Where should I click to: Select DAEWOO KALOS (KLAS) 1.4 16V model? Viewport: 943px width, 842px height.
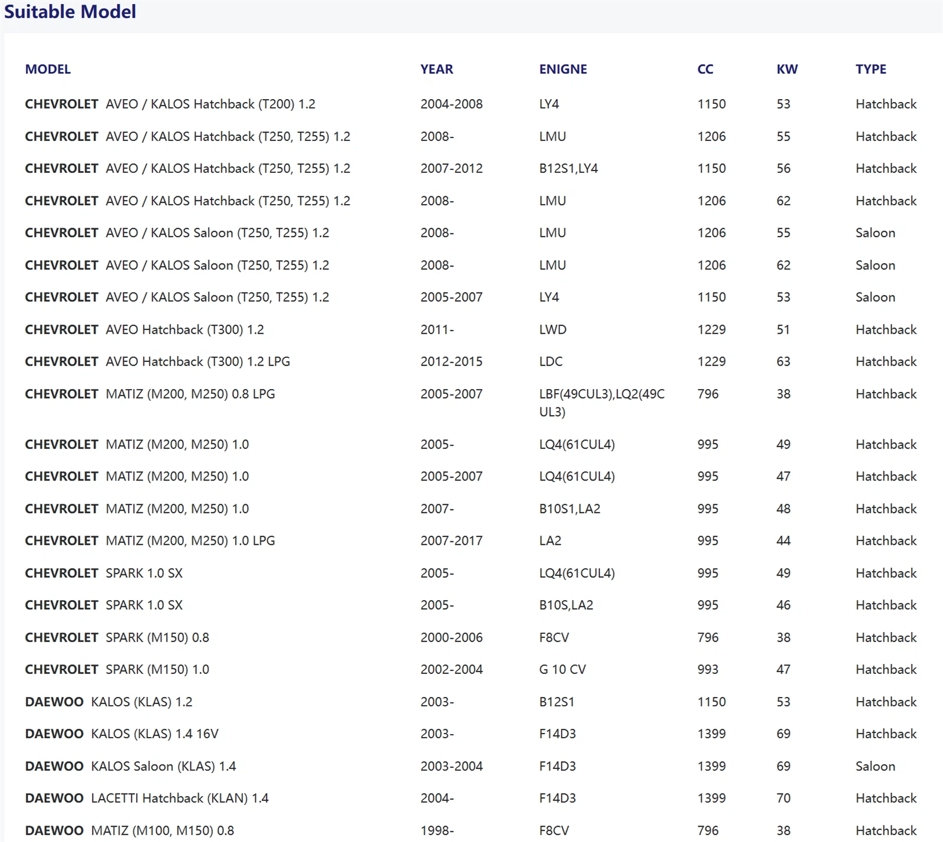[x=121, y=734]
